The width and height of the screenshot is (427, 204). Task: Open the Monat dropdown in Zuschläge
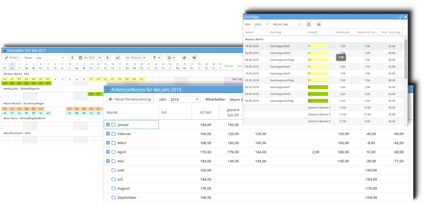coord(292,24)
